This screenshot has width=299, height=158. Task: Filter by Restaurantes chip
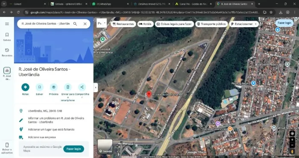click(x=123, y=24)
